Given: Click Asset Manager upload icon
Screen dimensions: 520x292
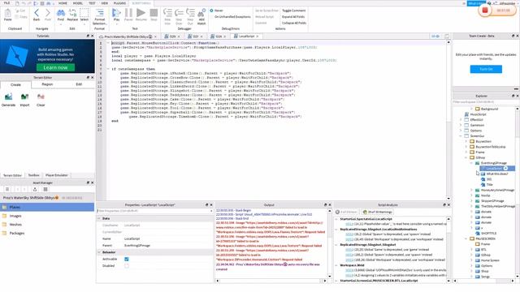Looking at the screenshot, I should click(x=35, y=189).
